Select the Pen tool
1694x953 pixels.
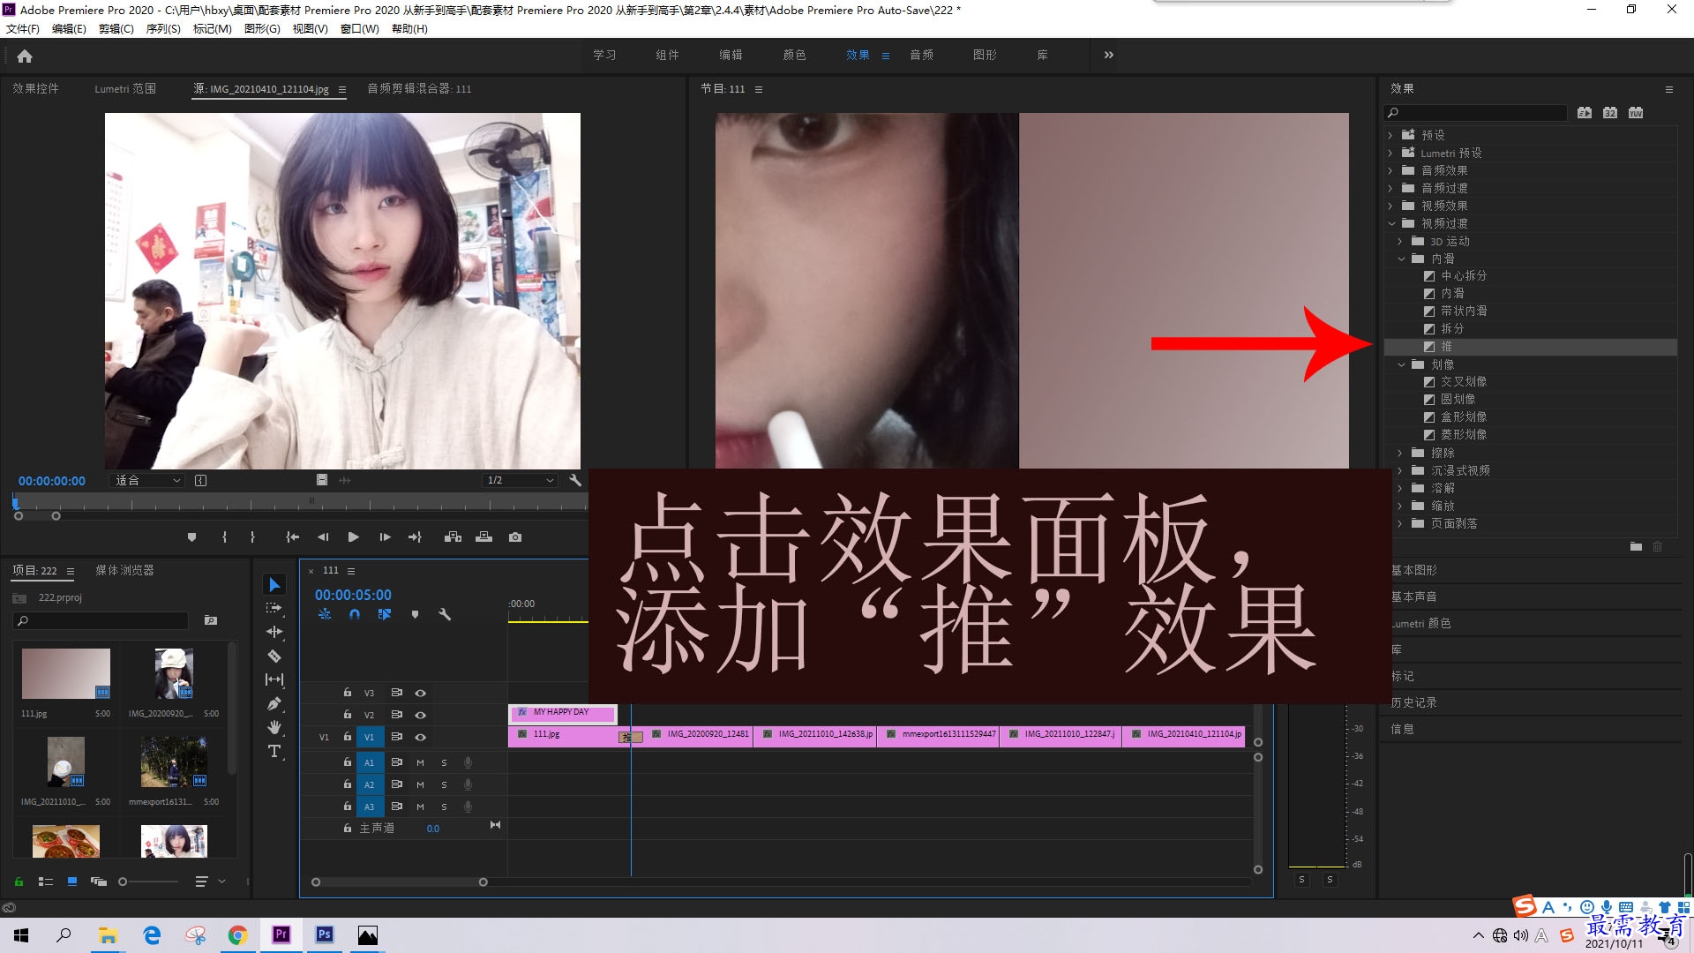coord(274,703)
